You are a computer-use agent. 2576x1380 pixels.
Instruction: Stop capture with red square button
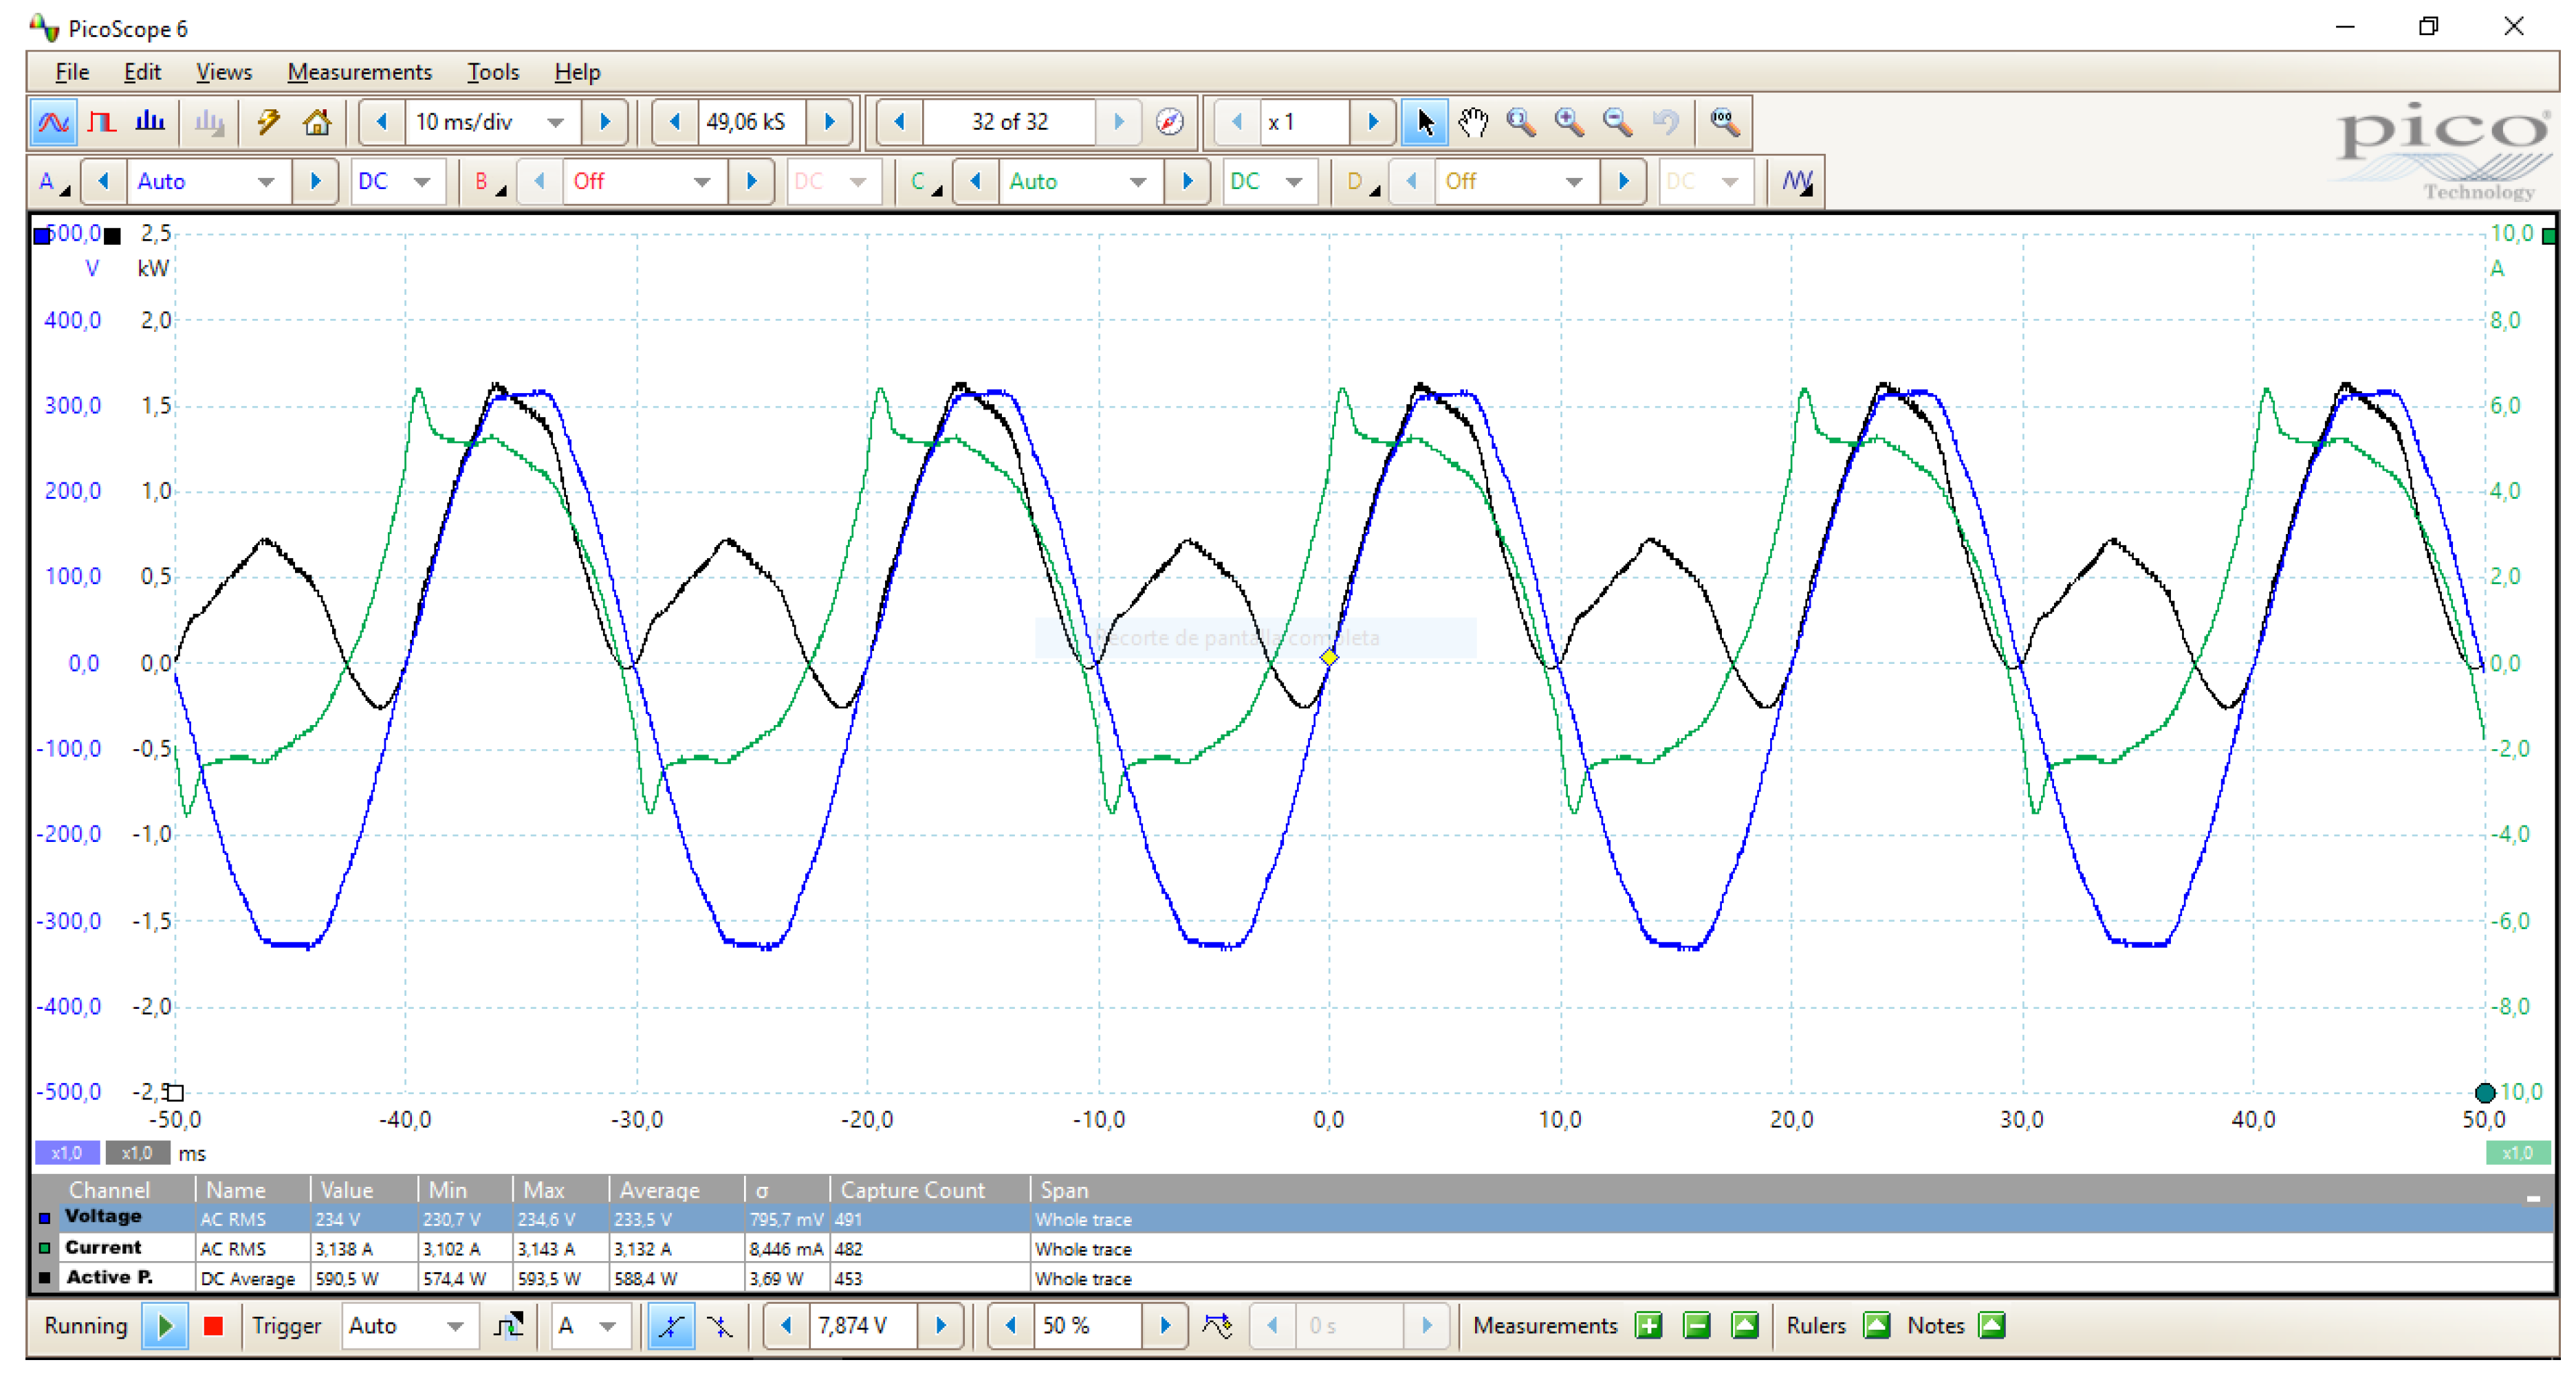[213, 1325]
